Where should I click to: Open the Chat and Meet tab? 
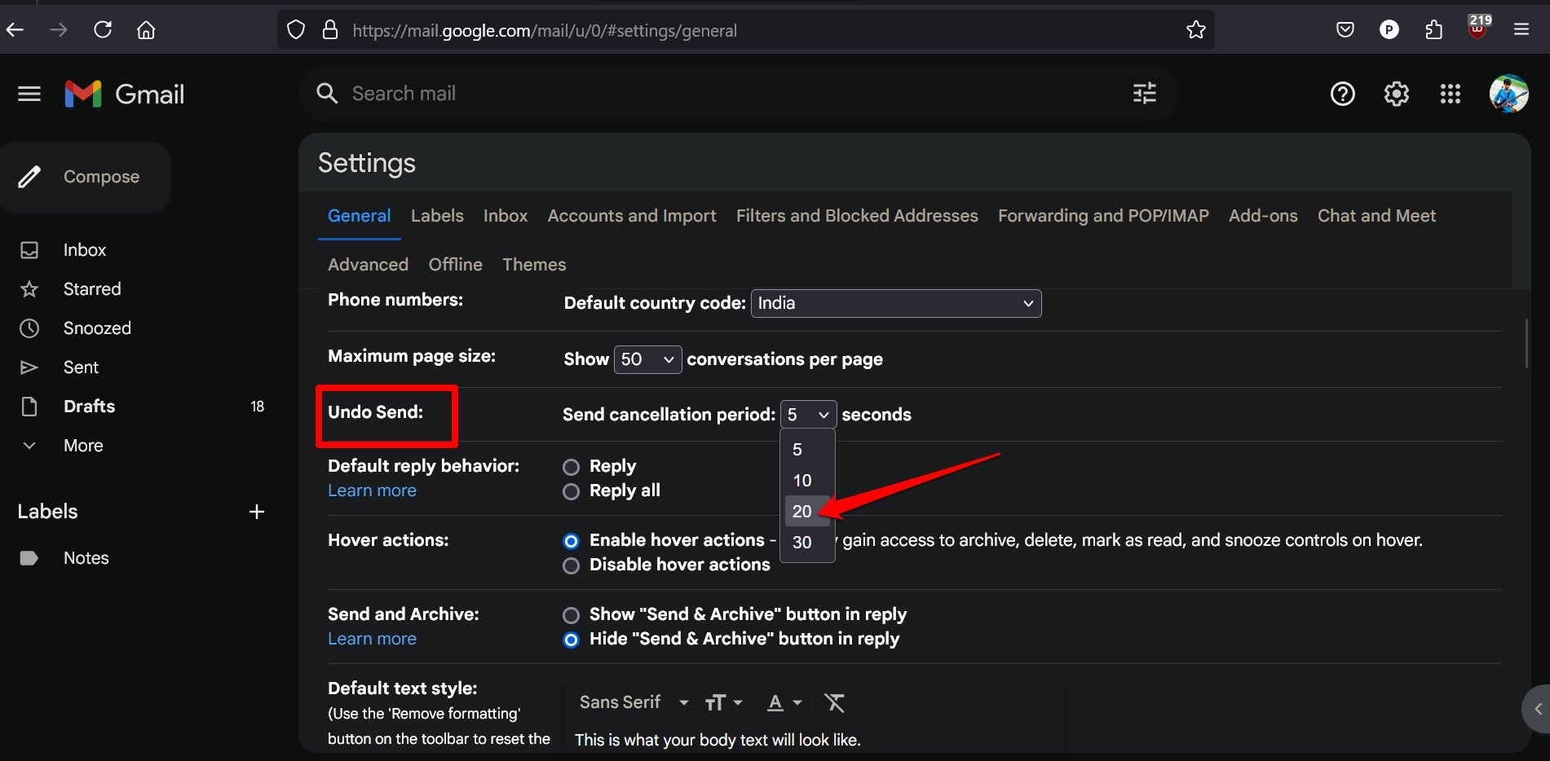pyautogui.click(x=1376, y=216)
